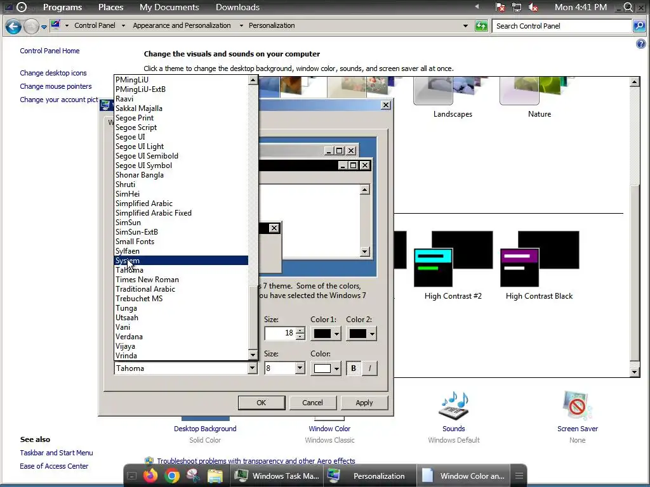The width and height of the screenshot is (650, 487).
Task: Select System in the font list
Action: 181,261
